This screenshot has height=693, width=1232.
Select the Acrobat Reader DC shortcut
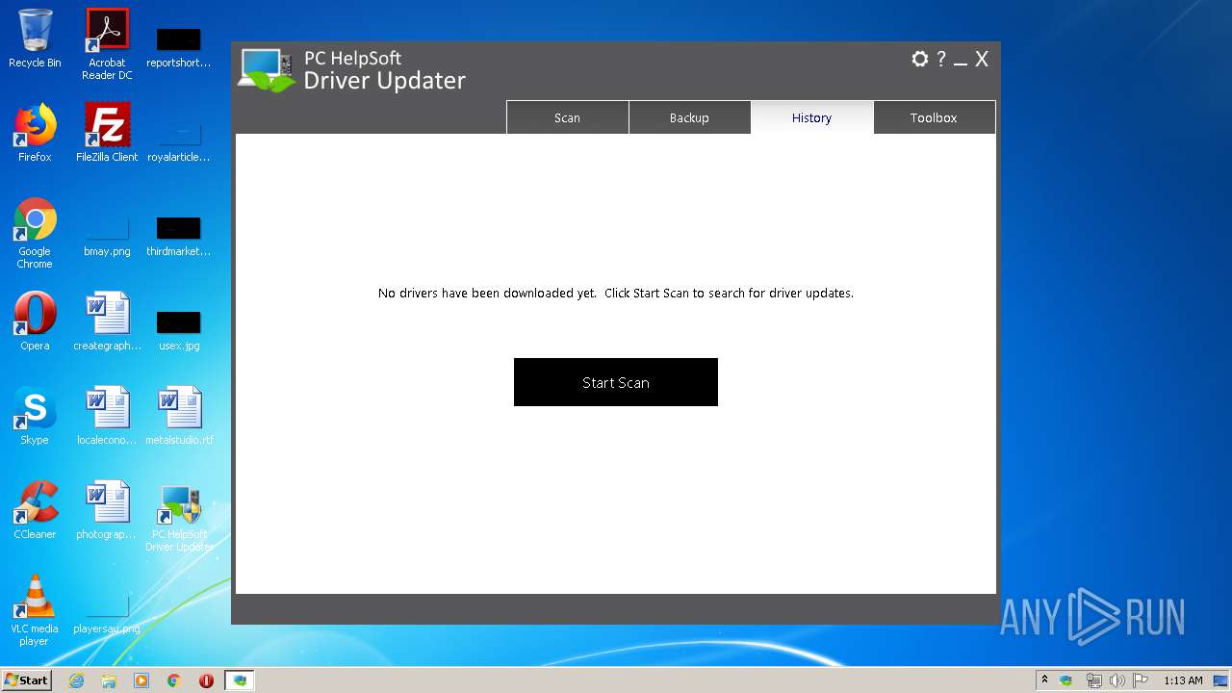tap(107, 44)
